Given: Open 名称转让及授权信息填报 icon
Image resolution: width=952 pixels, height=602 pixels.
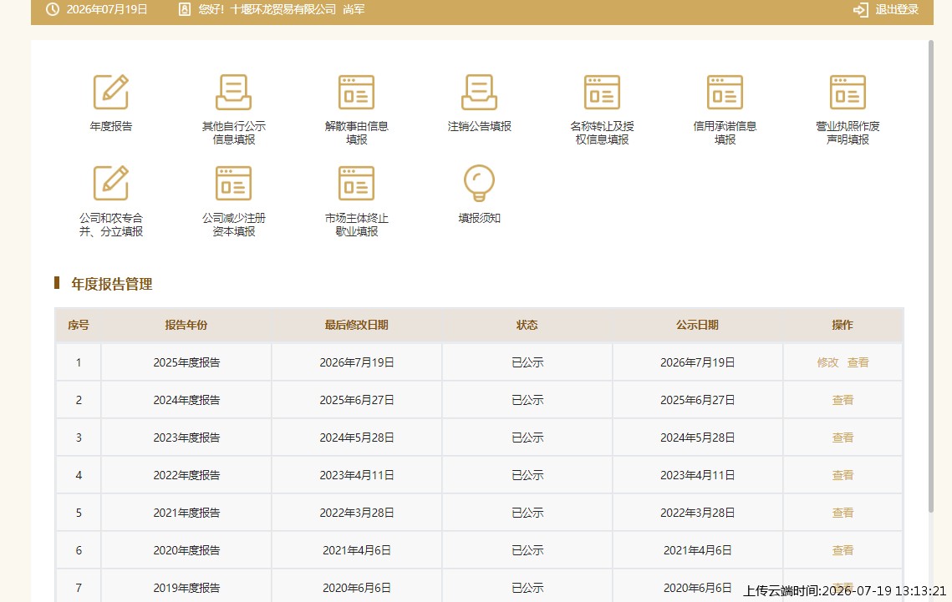Looking at the screenshot, I should tap(602, 92).
